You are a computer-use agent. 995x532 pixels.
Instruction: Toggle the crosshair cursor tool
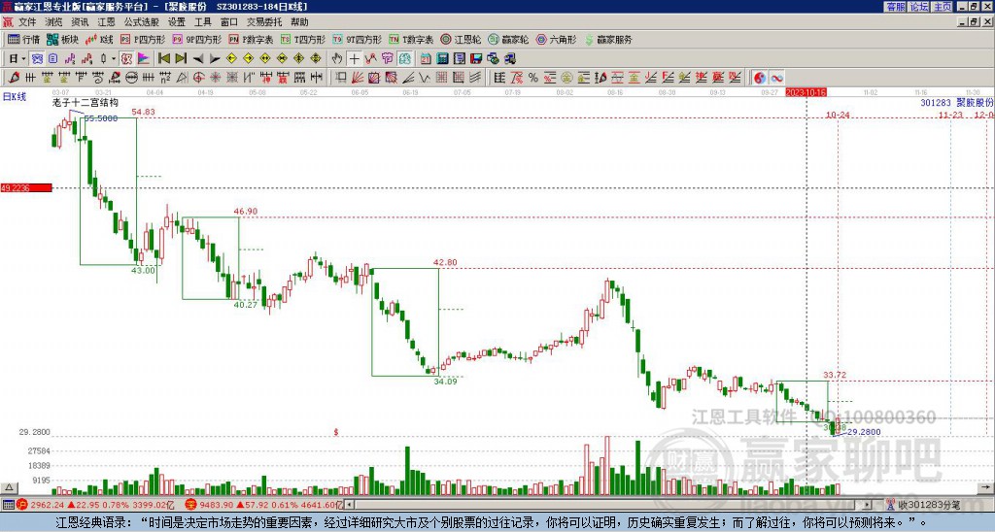[354, 59]
